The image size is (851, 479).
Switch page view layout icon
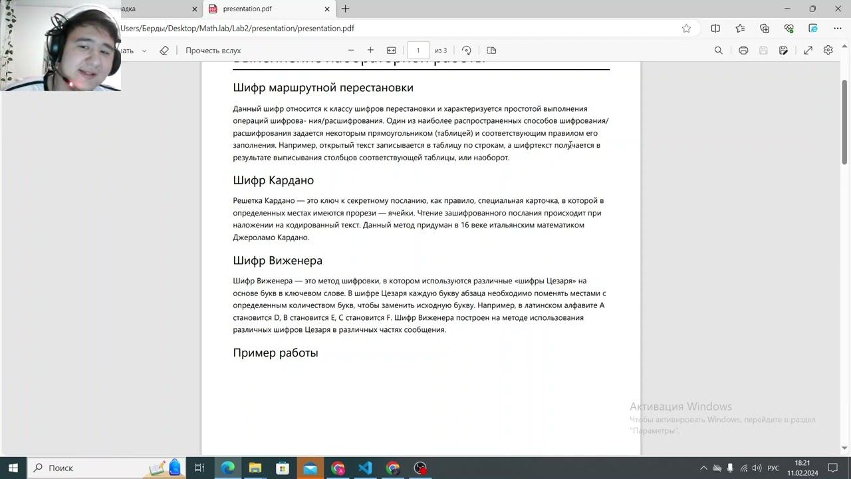pyautogui.click(x=491, y=51)
